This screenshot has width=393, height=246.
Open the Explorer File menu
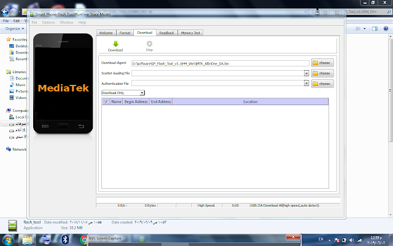click(6, 21)
